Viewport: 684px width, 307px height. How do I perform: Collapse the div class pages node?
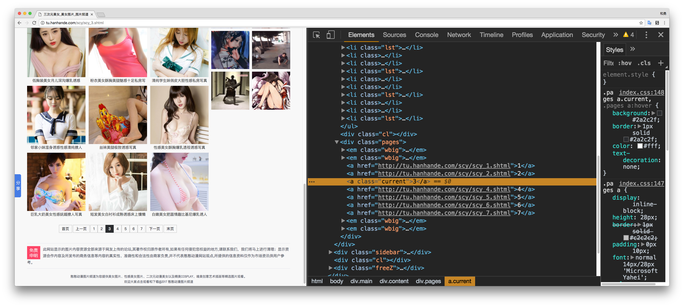click(336, 142)
